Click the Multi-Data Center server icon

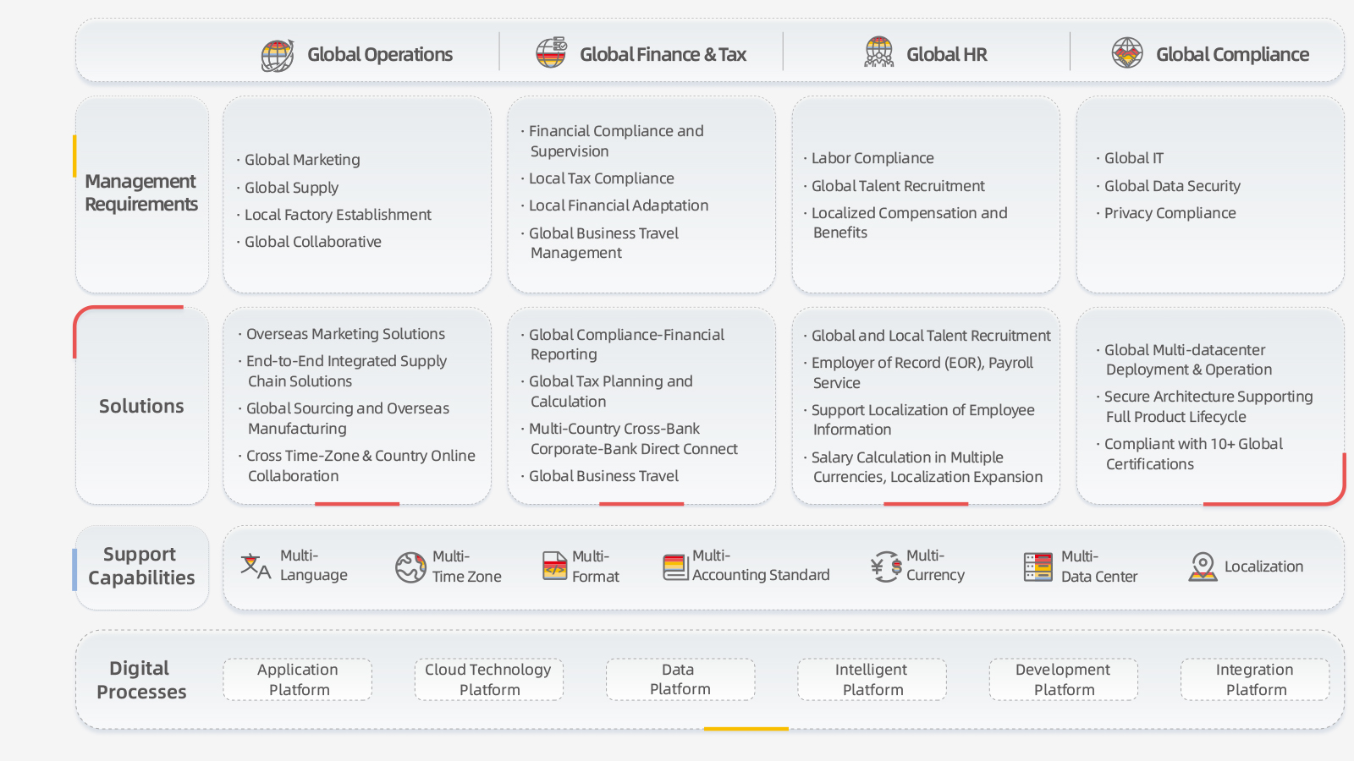pyautogui.click(x=1038, y=567)
